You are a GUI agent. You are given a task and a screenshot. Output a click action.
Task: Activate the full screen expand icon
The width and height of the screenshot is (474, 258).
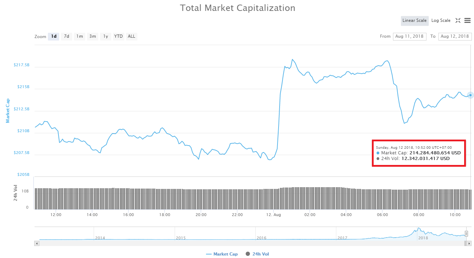click(x=458, y=20)
